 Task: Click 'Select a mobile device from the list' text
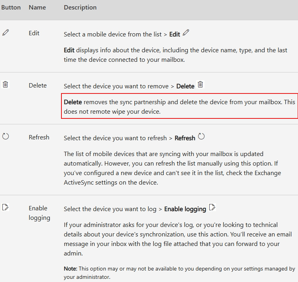point(113,34)
